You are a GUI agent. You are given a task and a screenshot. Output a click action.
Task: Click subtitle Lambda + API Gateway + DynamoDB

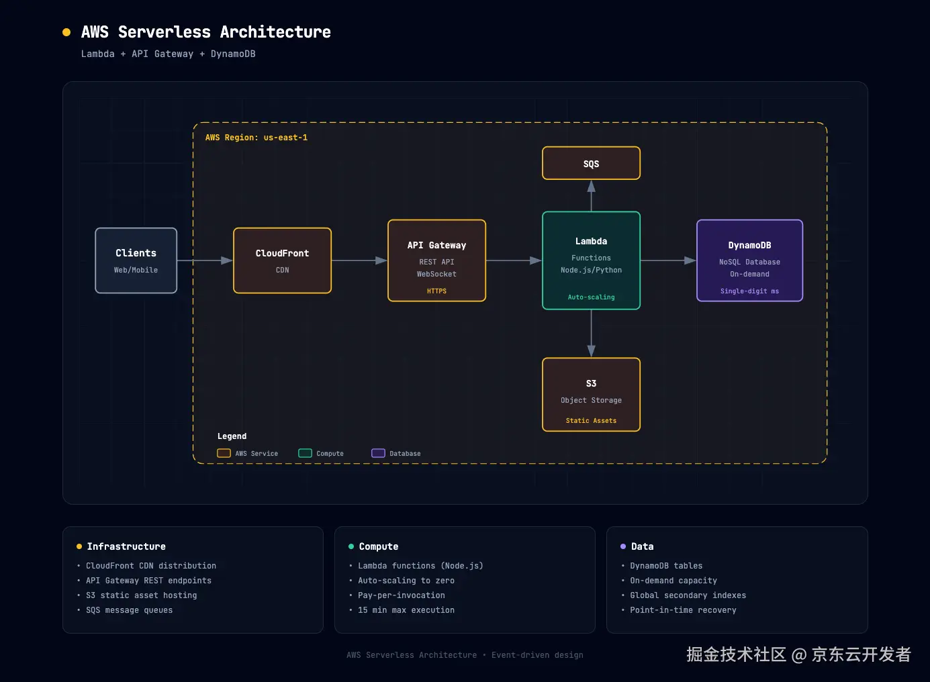(x=169, y=54)
